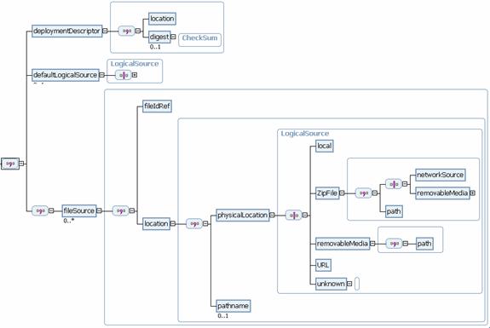Screen dimensions: 490x328
Task: Collapse choice compositor before networkSource
Action: 405,184
